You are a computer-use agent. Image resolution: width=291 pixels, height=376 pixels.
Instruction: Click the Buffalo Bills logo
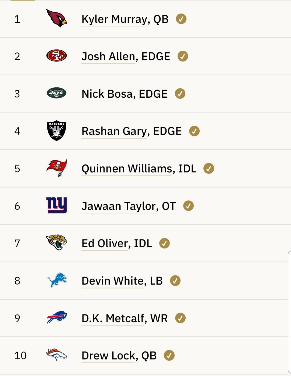(57, 317)
